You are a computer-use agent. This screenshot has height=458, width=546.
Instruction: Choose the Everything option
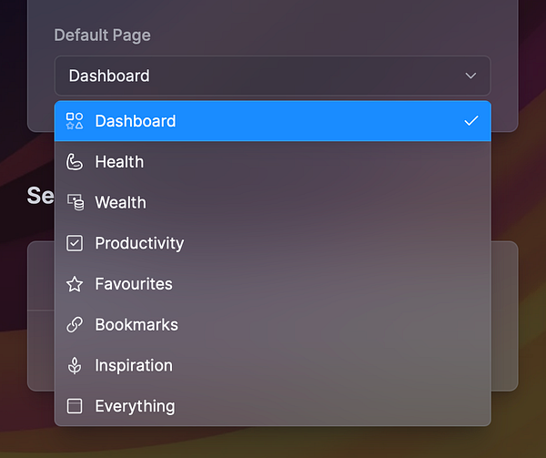135,406
